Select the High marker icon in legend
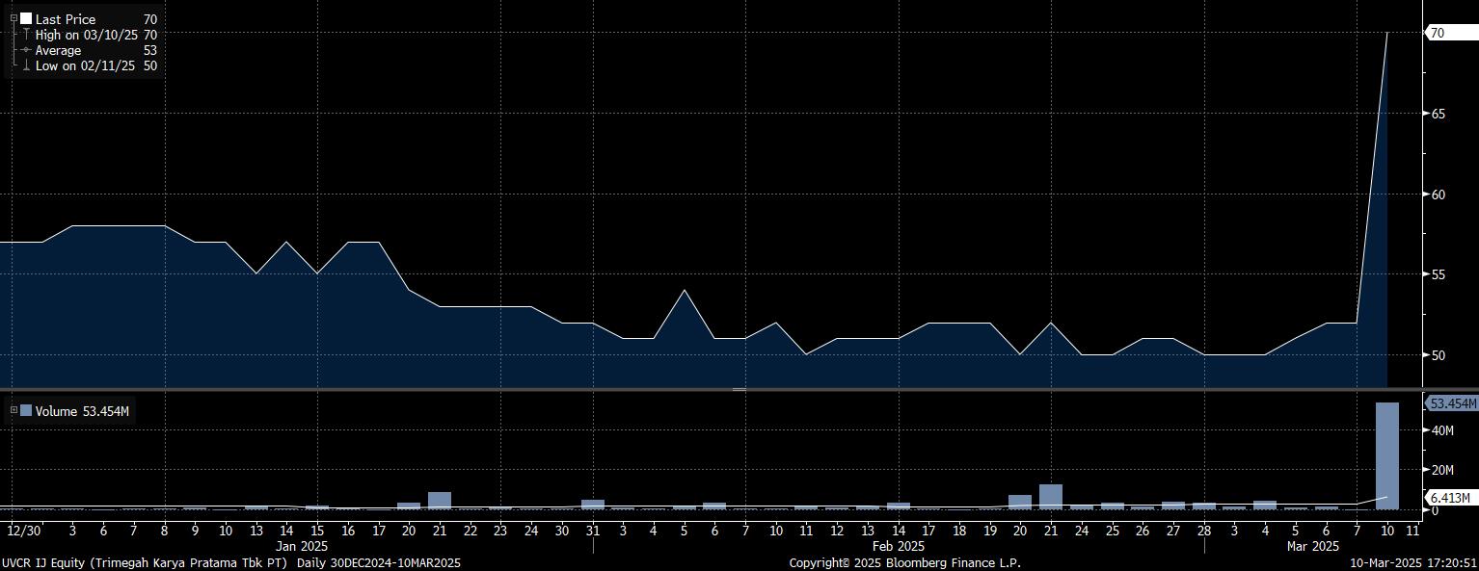This screenshot has height=571, width=1479. click(x=25, y=35)
